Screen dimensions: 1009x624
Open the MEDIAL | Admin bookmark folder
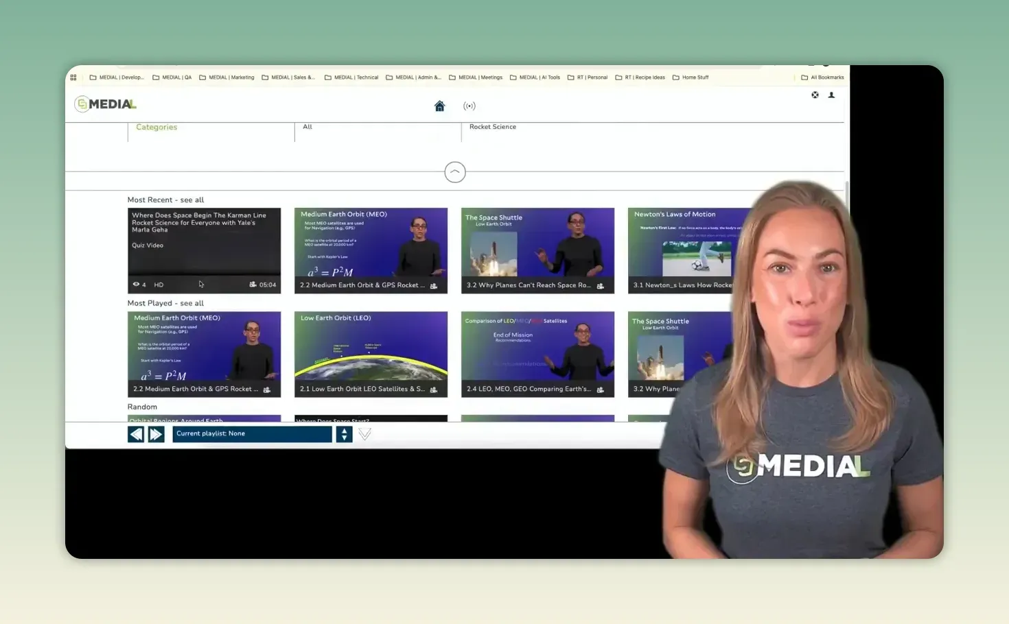point(413,77)
